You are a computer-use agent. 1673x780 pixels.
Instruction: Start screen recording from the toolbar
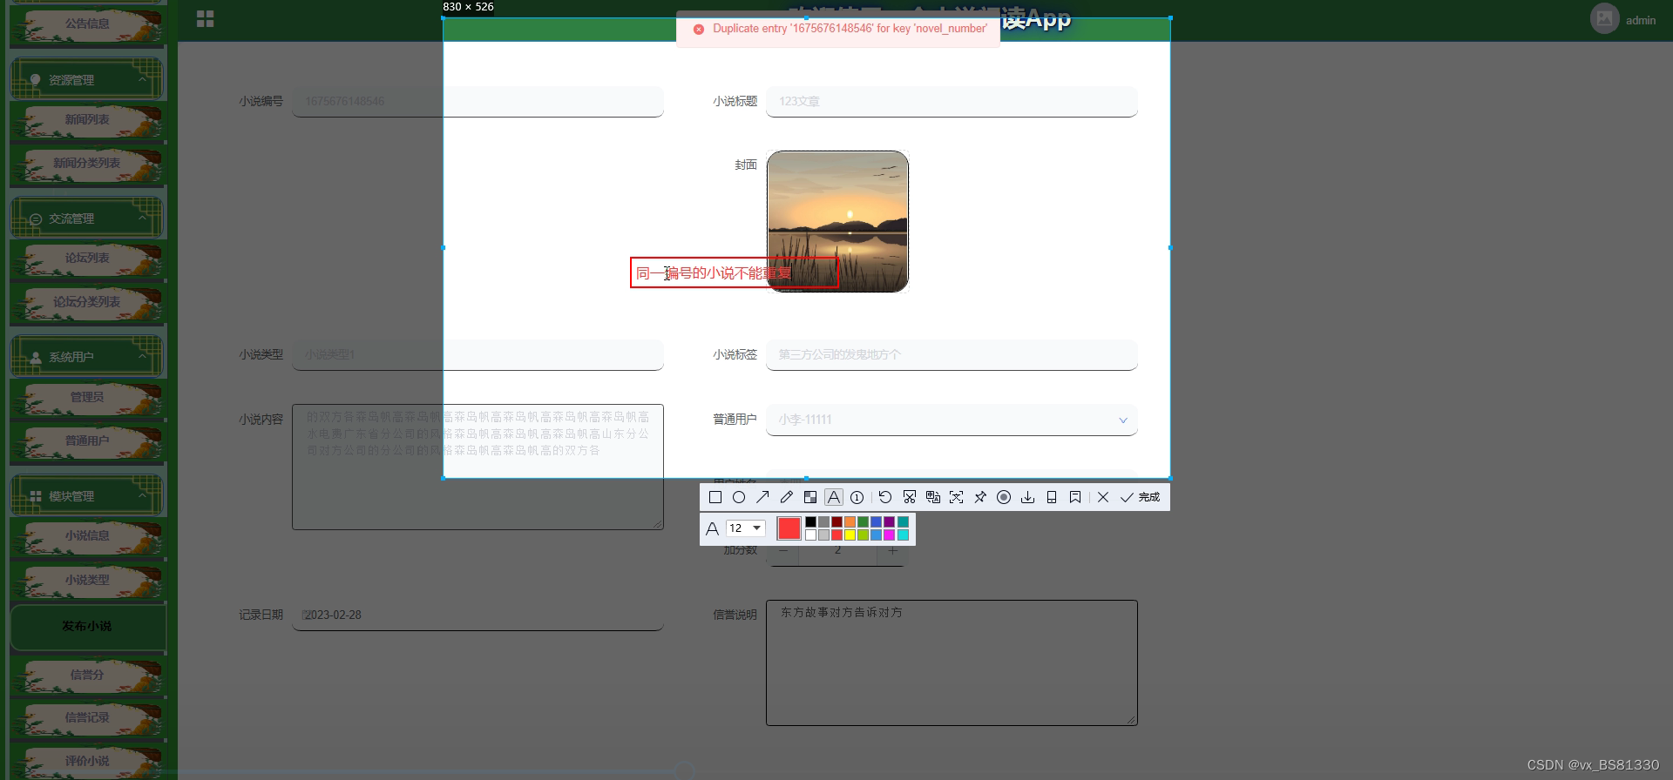tap(1004, 497)
